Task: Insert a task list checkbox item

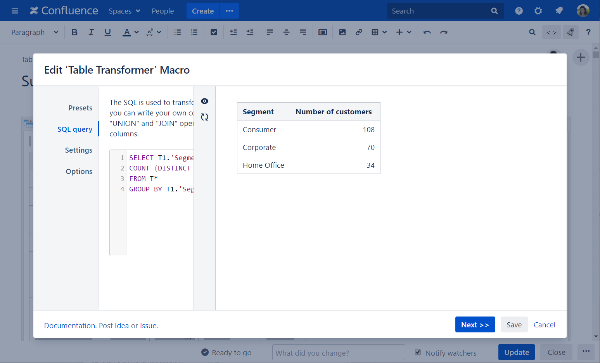Action: 214,33
